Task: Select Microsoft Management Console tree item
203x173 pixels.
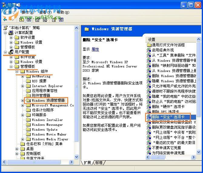Action: [53, 106]
